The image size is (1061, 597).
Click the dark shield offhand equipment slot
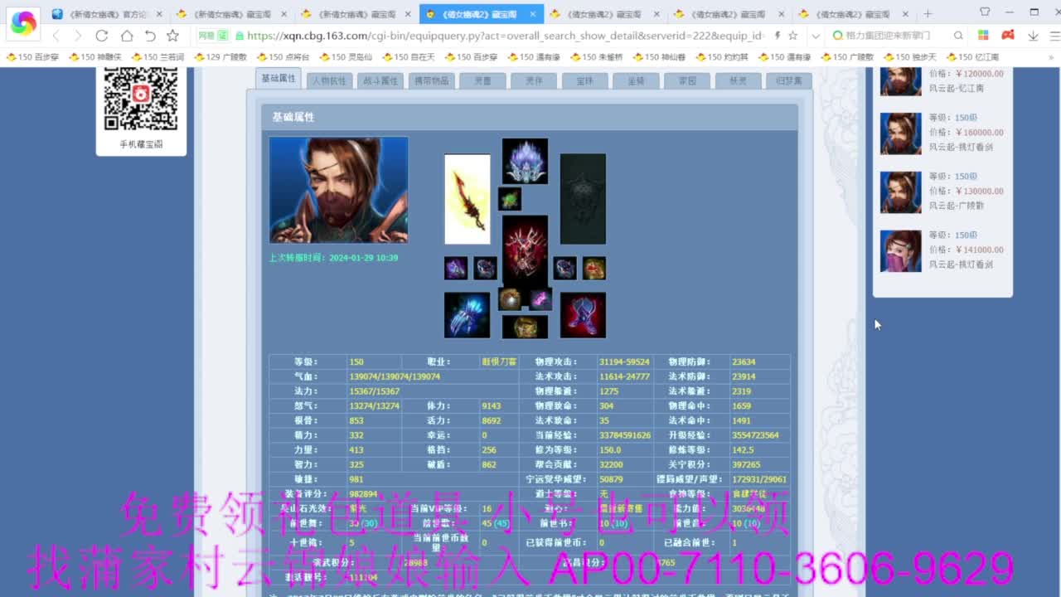click(x=583, y=199)
